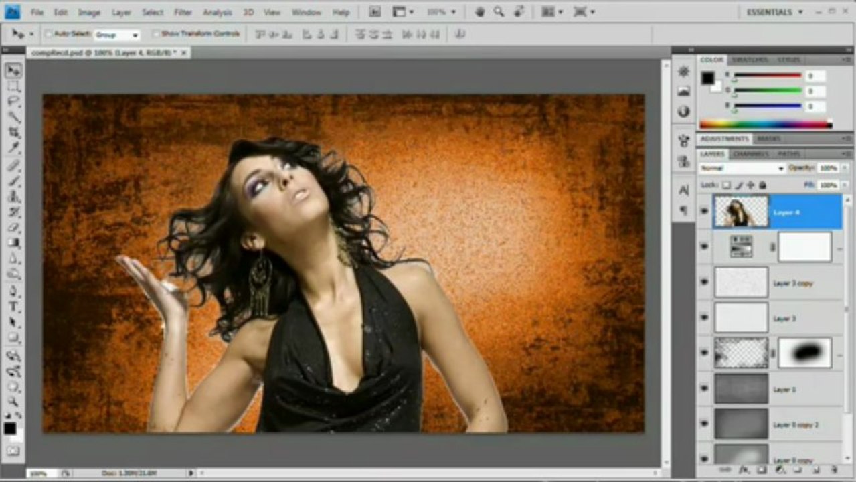Switch to the Channels tab
Screen dimensions: 856x482
(x=750, y=153)
